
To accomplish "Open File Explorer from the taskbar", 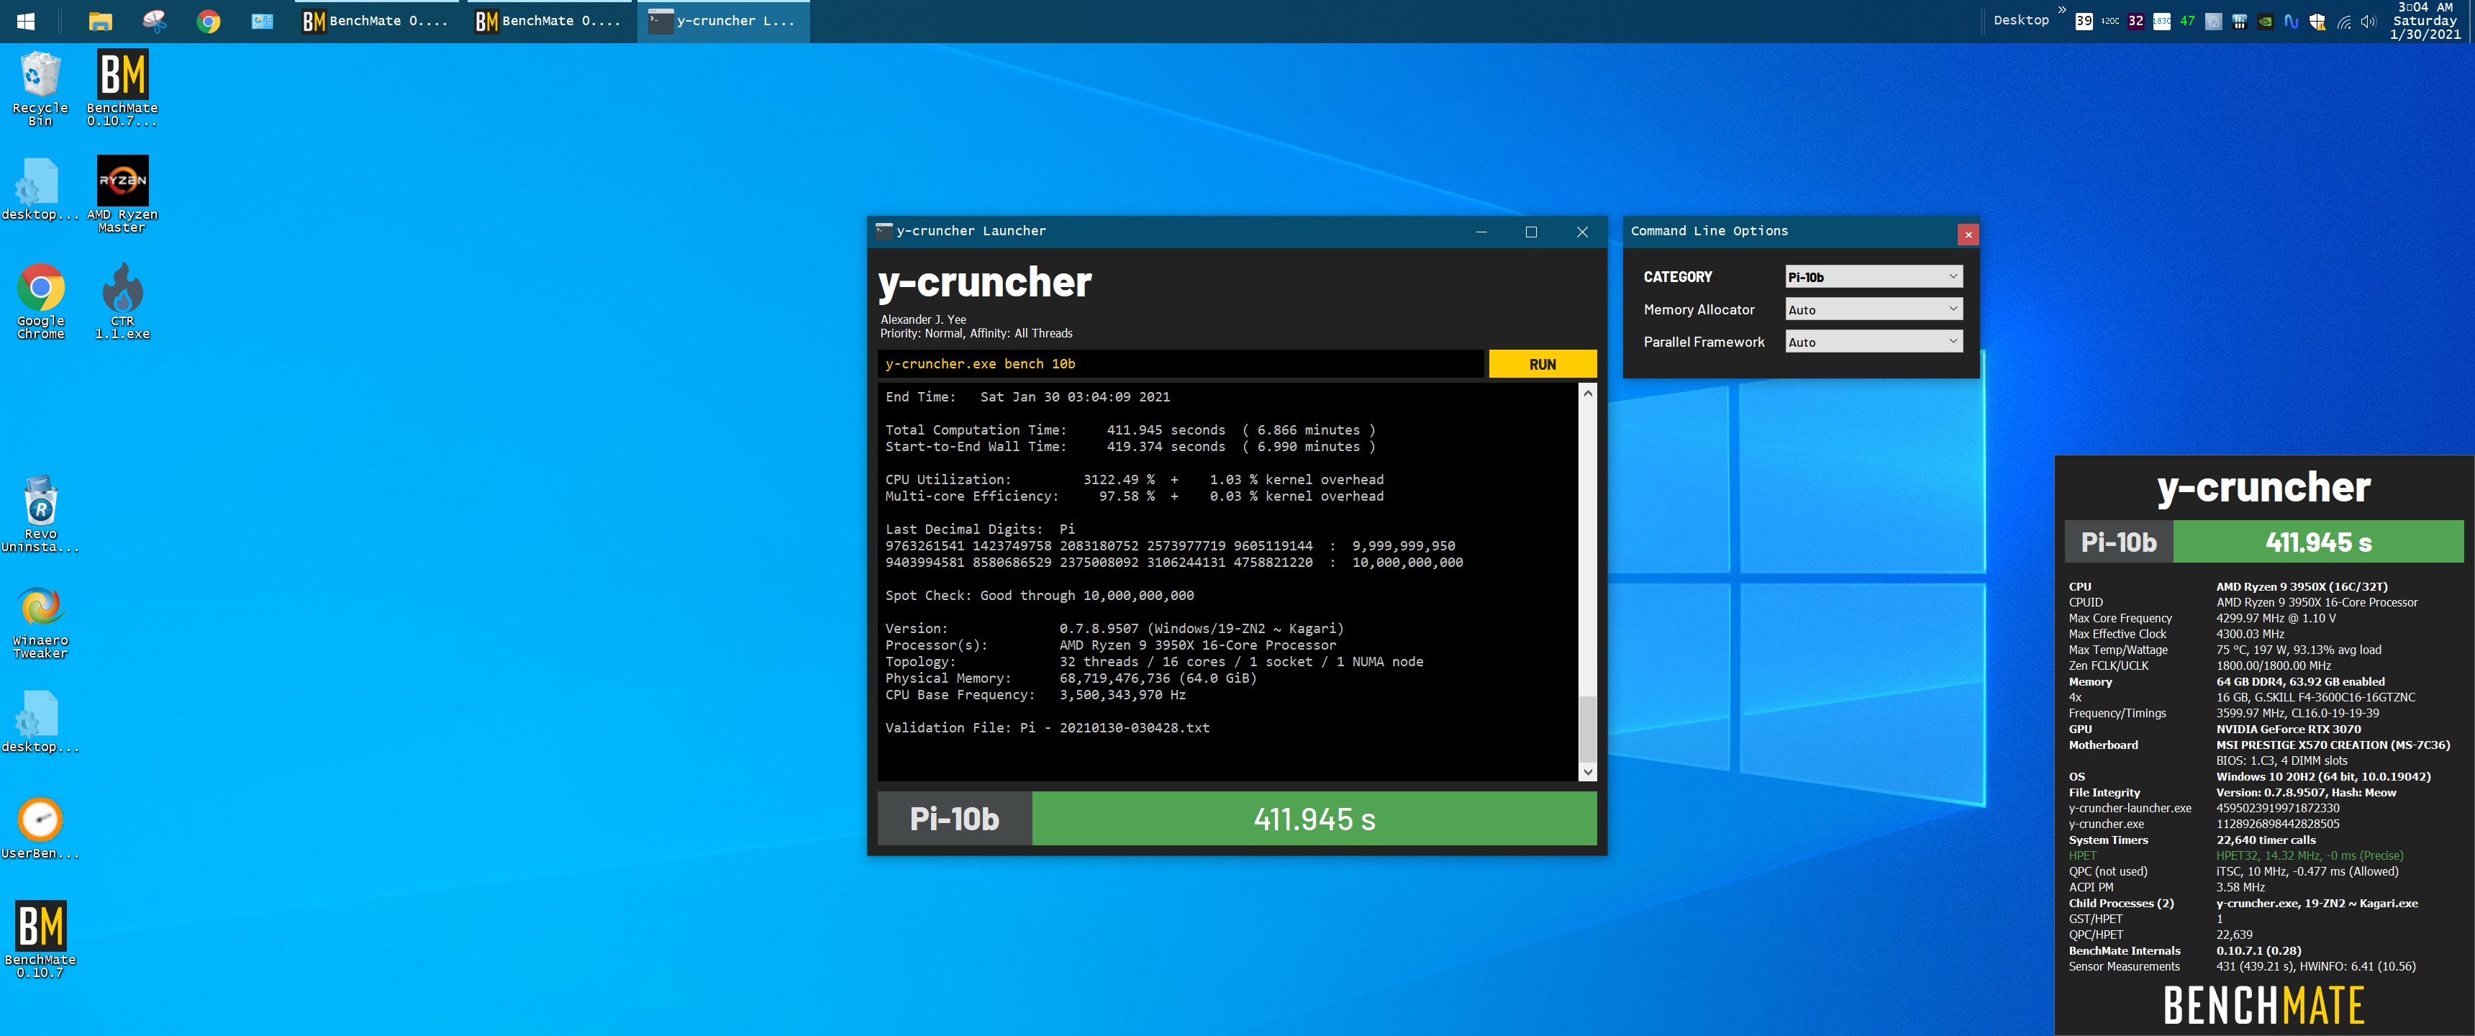I will pyautogui.click(x=100, y=21).
